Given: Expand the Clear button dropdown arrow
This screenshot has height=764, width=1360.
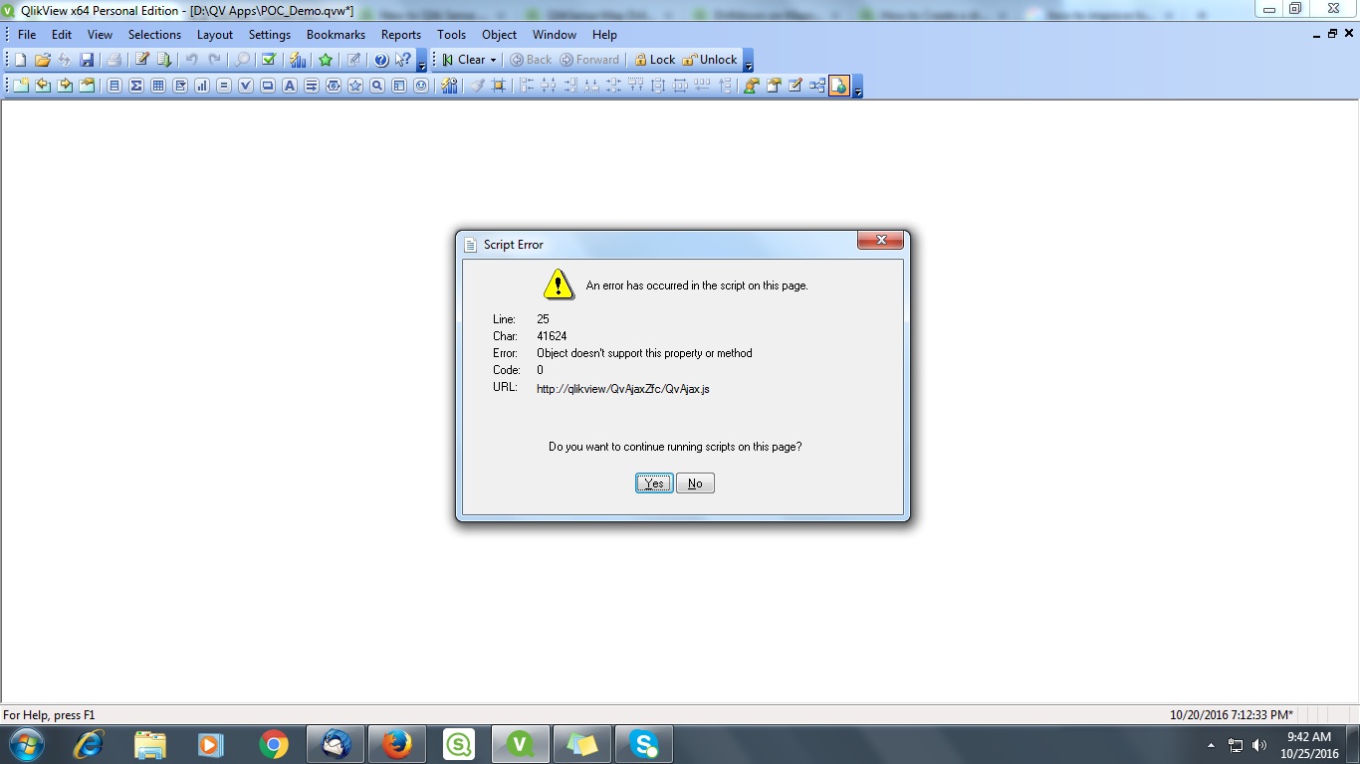Looking at the screenshot, I should [493, 61].
